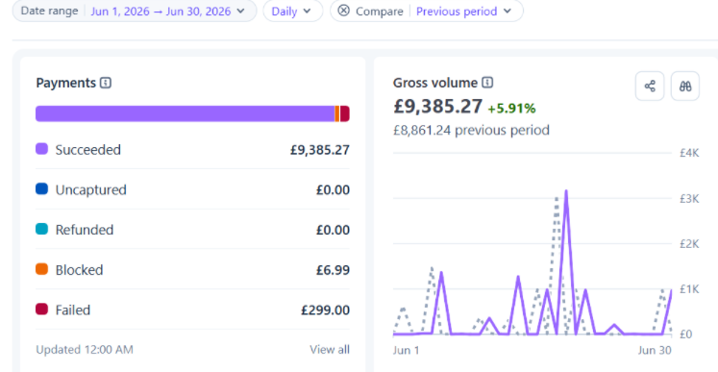Click the Jun 30 axis label

point(655,351)
